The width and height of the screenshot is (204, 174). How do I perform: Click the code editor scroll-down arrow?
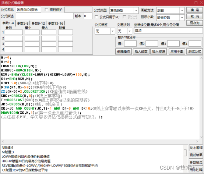201,137
